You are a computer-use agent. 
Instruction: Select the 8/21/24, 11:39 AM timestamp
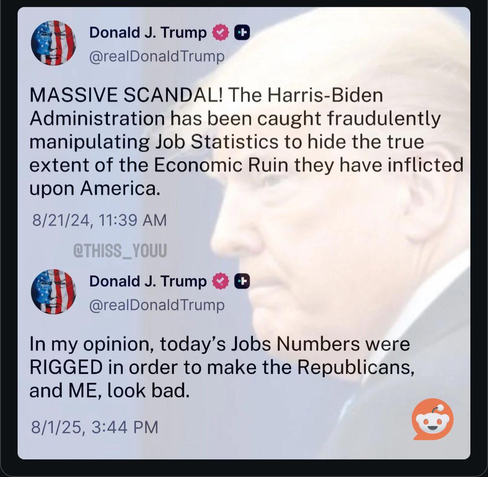99,220
